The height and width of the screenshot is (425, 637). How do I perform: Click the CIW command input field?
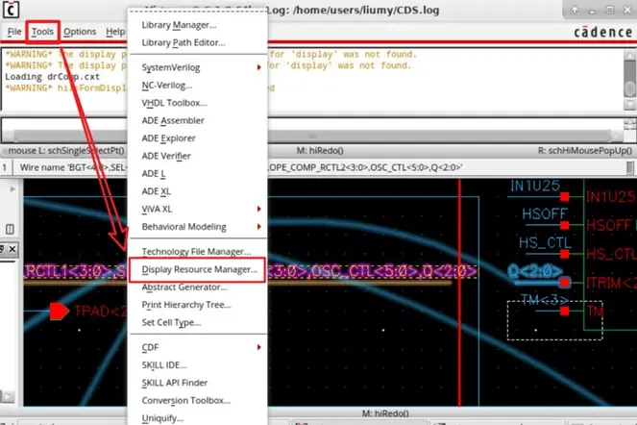point(313,124)
